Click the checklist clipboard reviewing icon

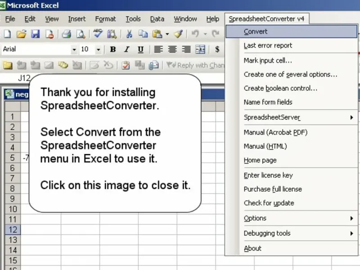[126, 65]
